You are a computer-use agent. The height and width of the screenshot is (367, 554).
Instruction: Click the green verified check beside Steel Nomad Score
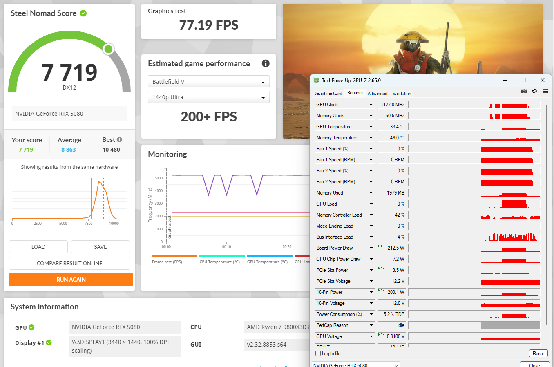click(x=83, y=13)
